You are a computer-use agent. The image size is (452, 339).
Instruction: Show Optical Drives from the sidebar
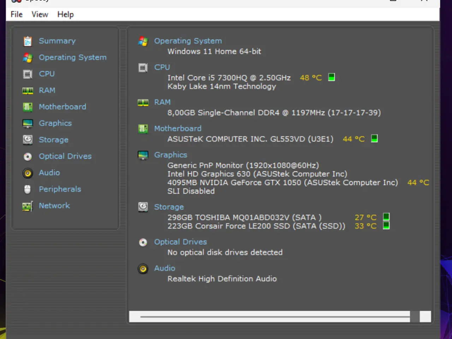click(65, 156)
